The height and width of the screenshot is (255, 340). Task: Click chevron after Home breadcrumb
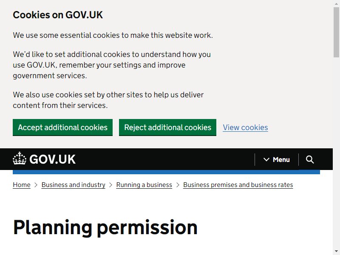[x=36, y=185]
